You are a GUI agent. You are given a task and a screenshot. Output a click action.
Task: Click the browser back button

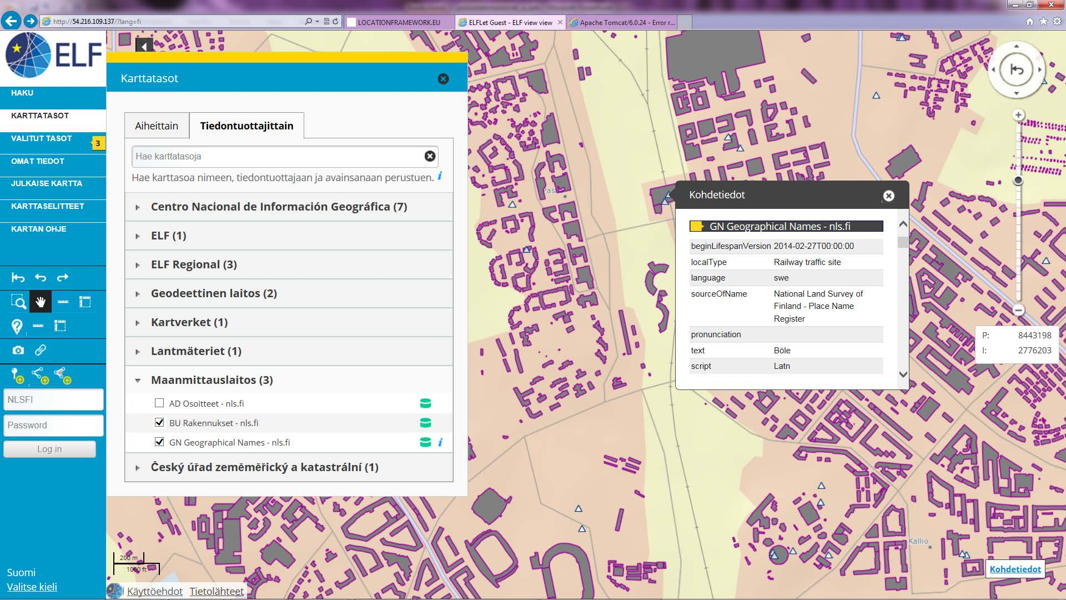[x=11, y=21]
